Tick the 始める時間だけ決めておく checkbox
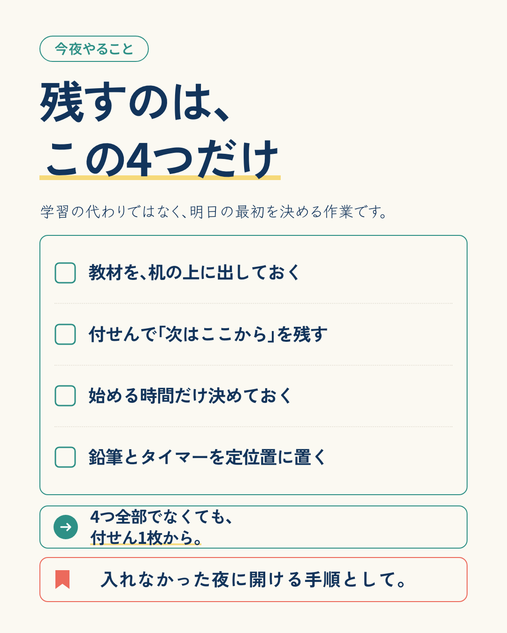This screenshot has width=507, height=633. click(65, 396)
